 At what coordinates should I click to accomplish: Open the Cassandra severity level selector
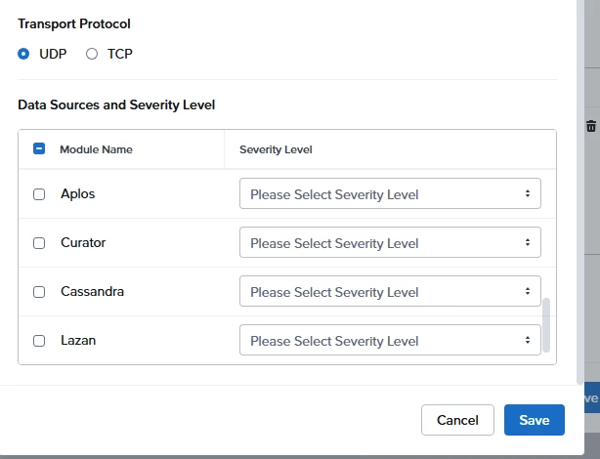click(390, 291)
